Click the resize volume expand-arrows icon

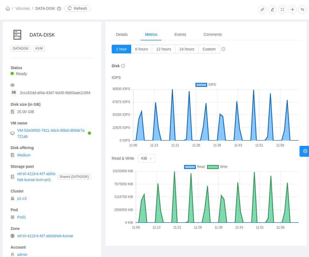282,9
